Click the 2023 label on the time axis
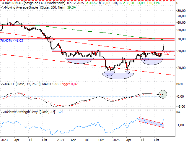The image size is (189, 142). point(4,140)
